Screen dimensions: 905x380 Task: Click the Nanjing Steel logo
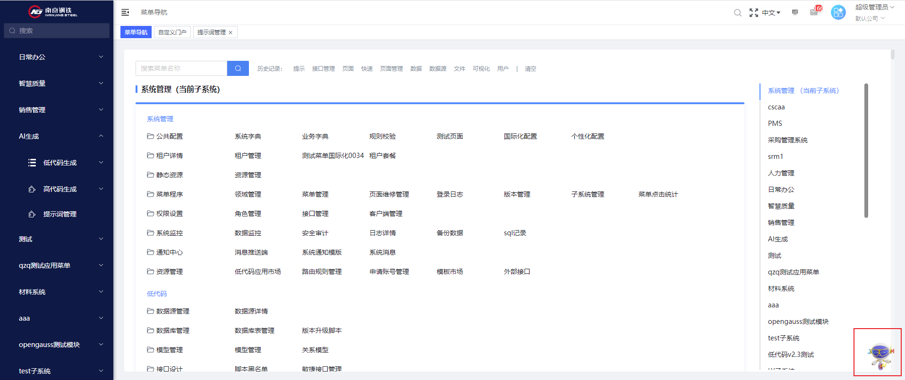53,11
